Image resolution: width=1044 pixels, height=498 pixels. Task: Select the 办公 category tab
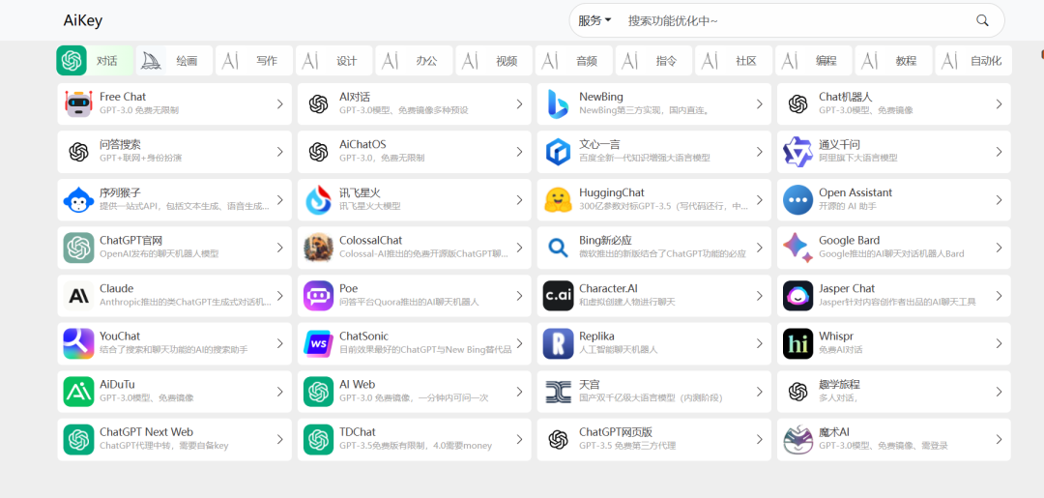coord(414,61)
